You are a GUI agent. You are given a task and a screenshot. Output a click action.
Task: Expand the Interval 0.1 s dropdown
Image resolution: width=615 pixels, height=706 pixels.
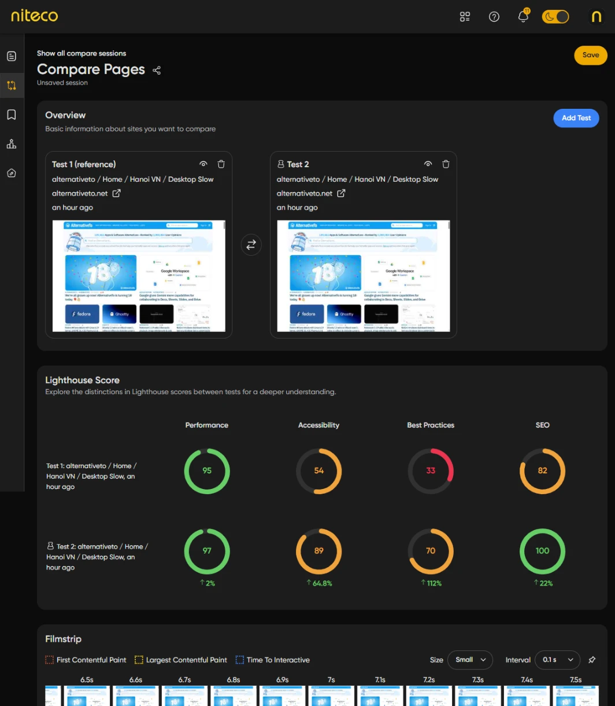tap(557, 660)
